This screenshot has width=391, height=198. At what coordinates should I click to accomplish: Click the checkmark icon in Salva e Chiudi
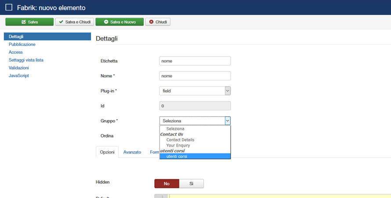pyautogui.click(x=61, y=22)
